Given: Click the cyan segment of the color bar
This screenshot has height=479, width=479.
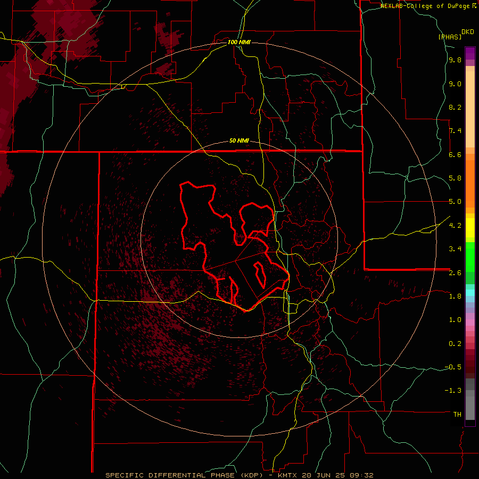Looking at the screenshot, I should pyautogui.click(x=470, y=293).
